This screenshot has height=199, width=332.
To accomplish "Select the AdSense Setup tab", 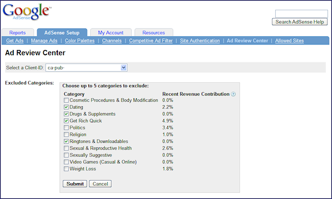I will pos(62,32).
